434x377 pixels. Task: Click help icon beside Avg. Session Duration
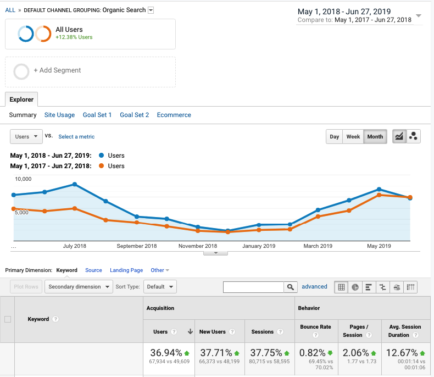click(415, 335)
